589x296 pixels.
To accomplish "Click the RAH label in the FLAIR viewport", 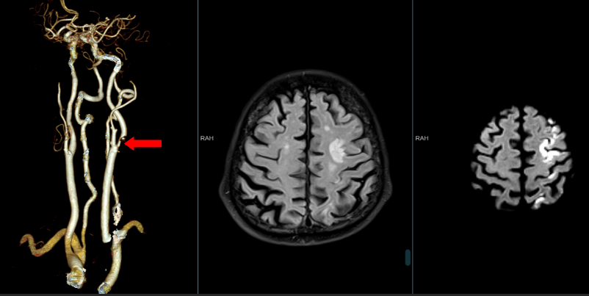I will pos(207,138).
